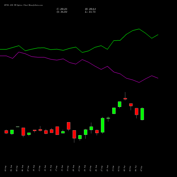The image size is (177, 177).
Task: Select the 02 Sep date label
Action: tap(124, 169)
